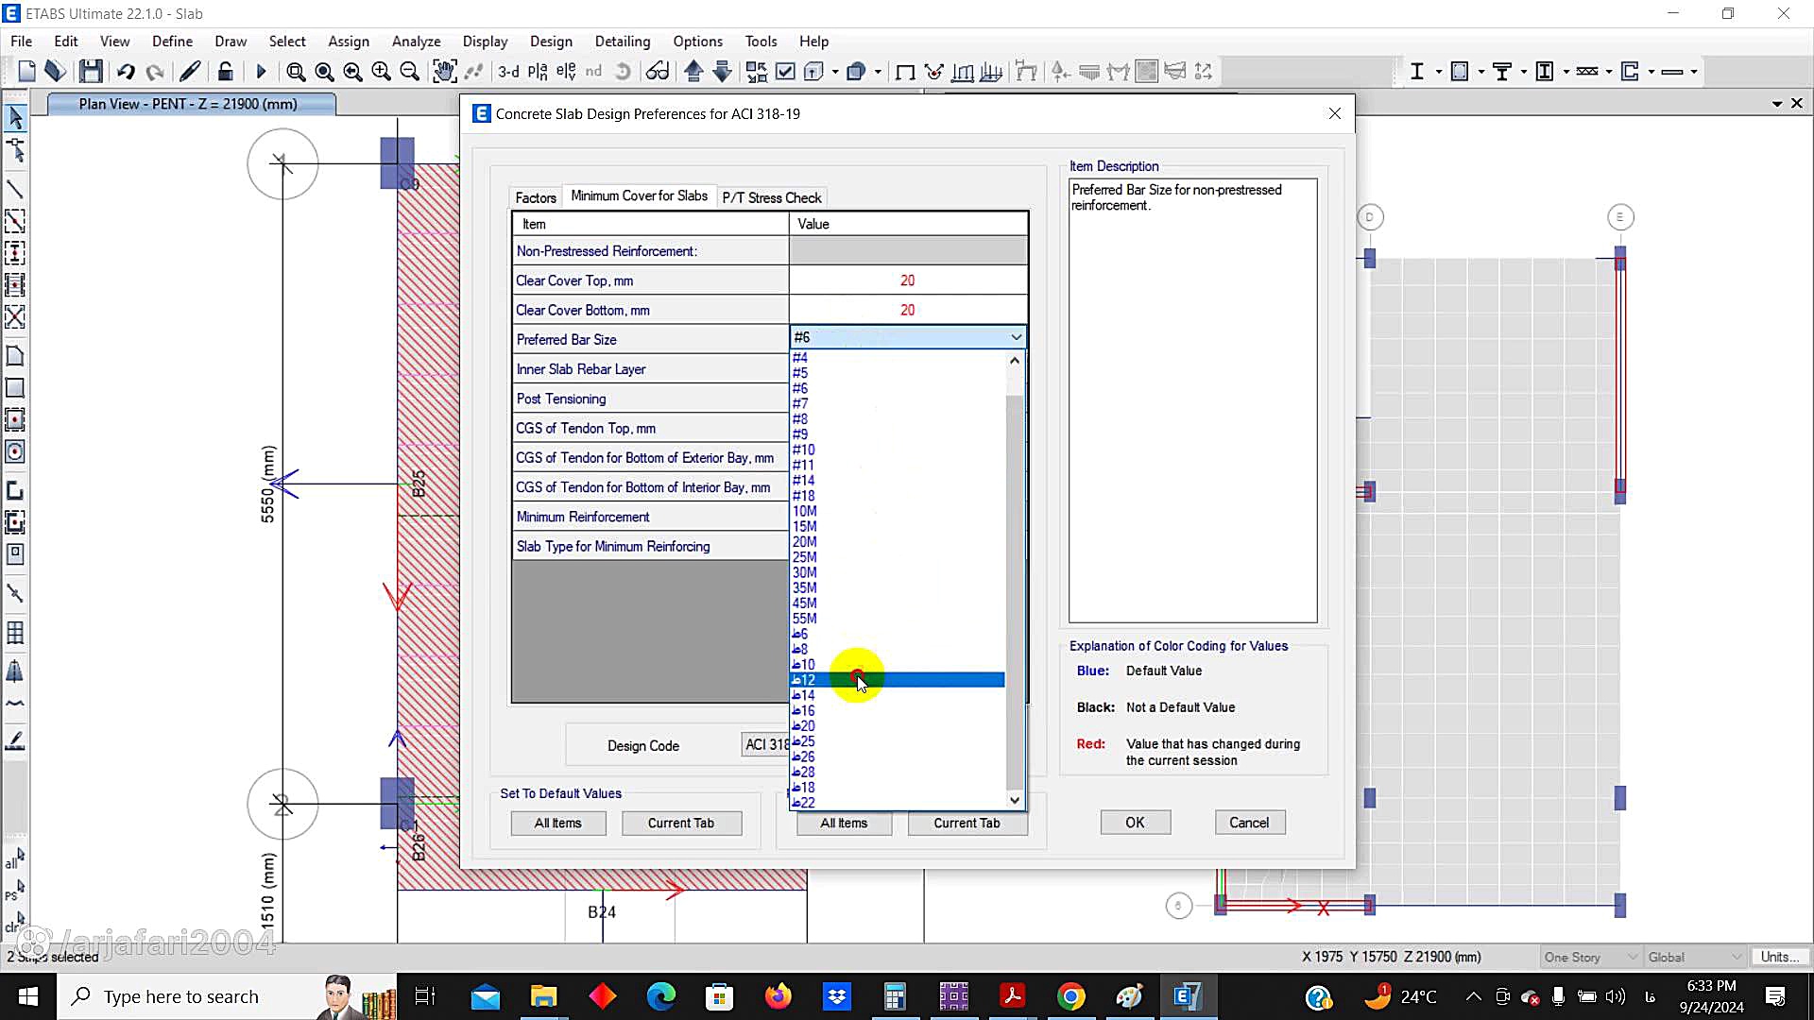Click bar size list scrollbar down arrow

click(1015, 800)
